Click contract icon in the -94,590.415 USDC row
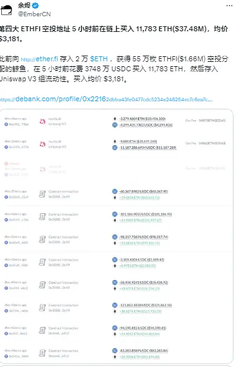 pos(42,330)
